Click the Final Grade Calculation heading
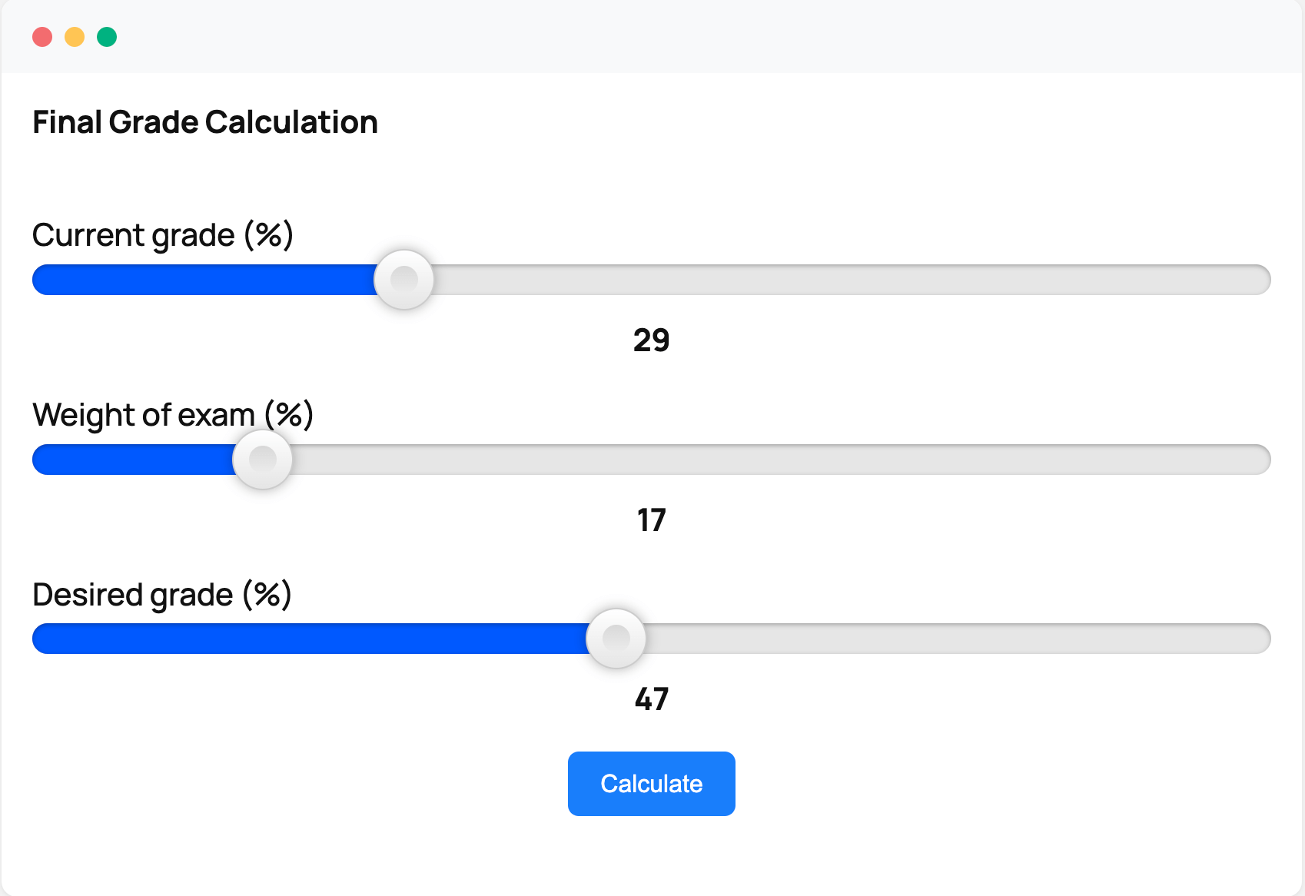This screenshot has width=1305, height=896. [x=205, y=122]
